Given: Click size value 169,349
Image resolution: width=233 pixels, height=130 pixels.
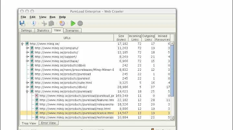Looking at the screenshot, I should coord(122,96).
